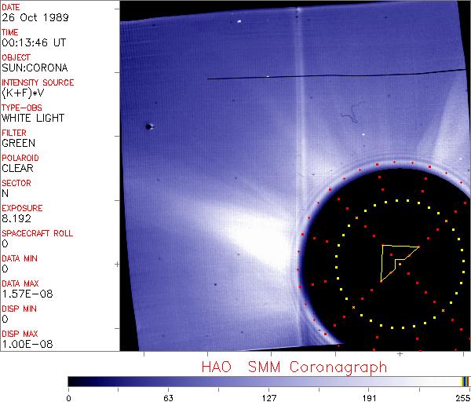Click the 191 tick label on color bar
Image resolution: width=471 pixels, height=402 pixels.
(x=369, y=398)
